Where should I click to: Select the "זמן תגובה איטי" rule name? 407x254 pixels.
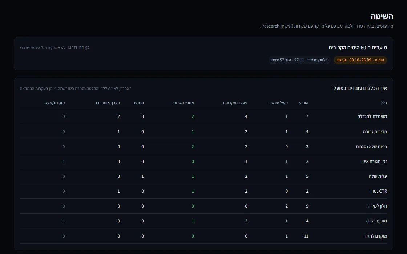pos(374,161)
